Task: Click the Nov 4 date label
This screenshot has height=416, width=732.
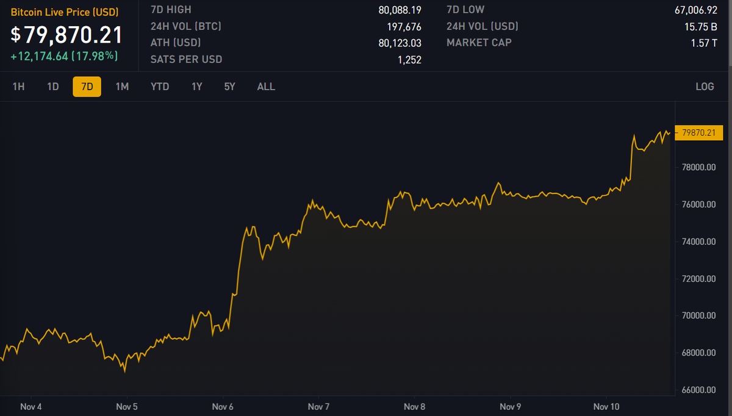Action: click(x=31, y=406)
